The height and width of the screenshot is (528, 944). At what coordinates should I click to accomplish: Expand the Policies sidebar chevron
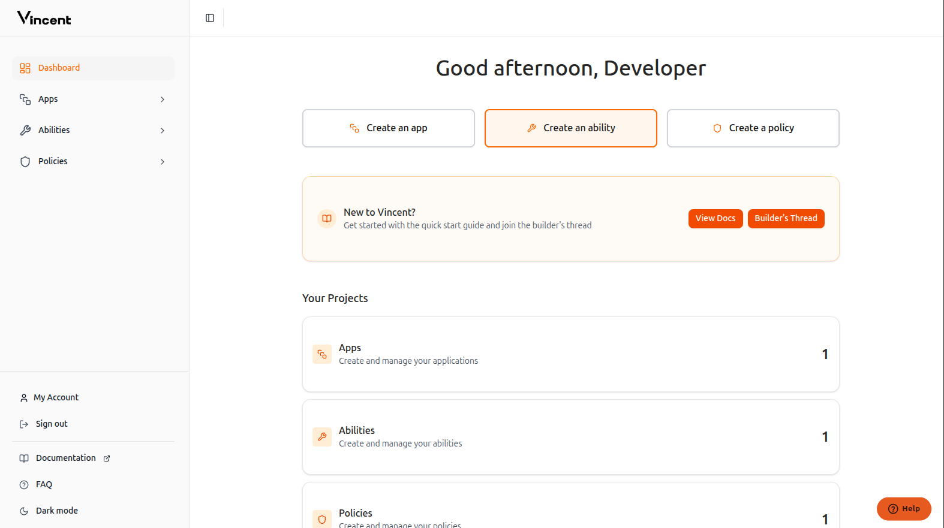pyautogui.click(x=163, y=162)
